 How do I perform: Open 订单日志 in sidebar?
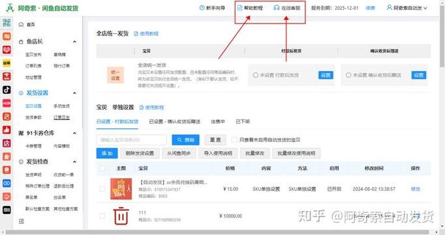61,117
